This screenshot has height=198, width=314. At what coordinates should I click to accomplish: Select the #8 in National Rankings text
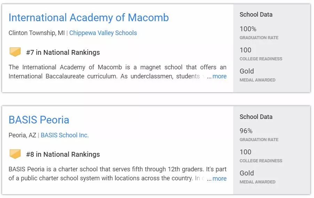pos(63,154)
